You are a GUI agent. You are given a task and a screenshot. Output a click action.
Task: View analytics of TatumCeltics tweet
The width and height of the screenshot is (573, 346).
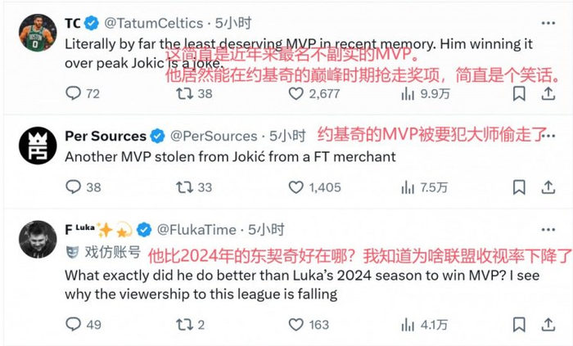click(408, 94)
